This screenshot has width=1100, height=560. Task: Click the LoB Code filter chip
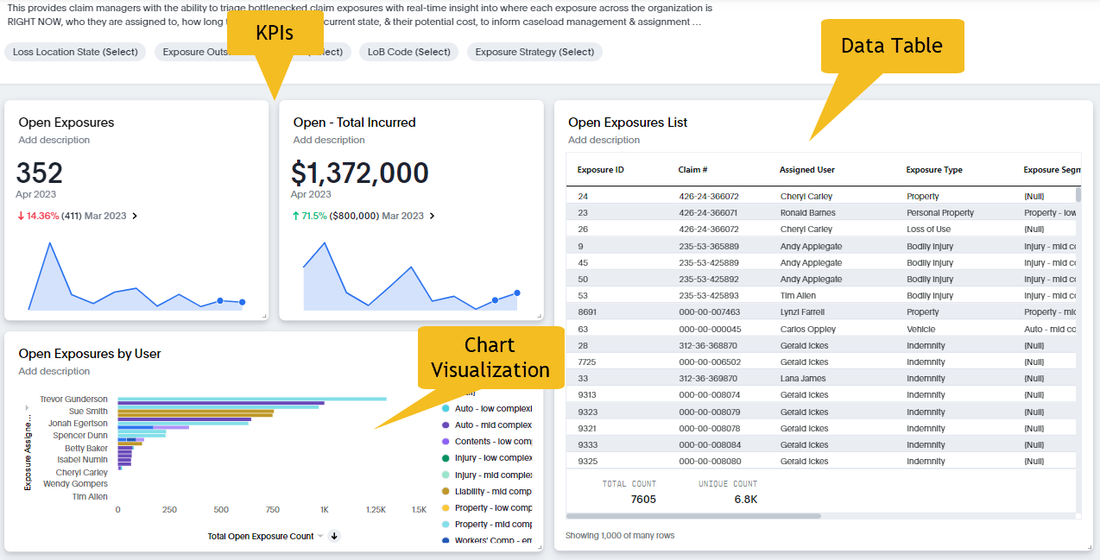click(408, 52)
